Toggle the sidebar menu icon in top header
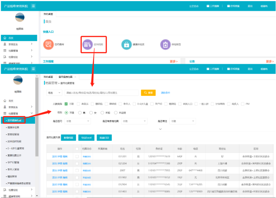This screenshot has height=198, width=276. tap(34, 6)
